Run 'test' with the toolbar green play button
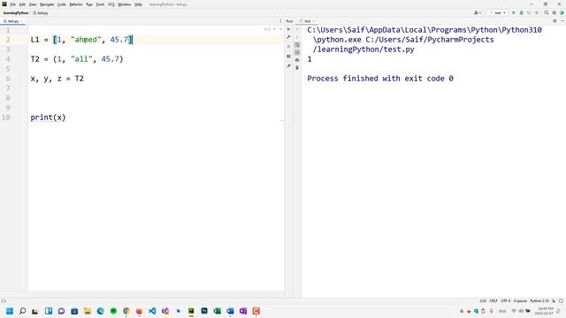The image size is (566, 318). pyautogui.click(x=514, y=12)
